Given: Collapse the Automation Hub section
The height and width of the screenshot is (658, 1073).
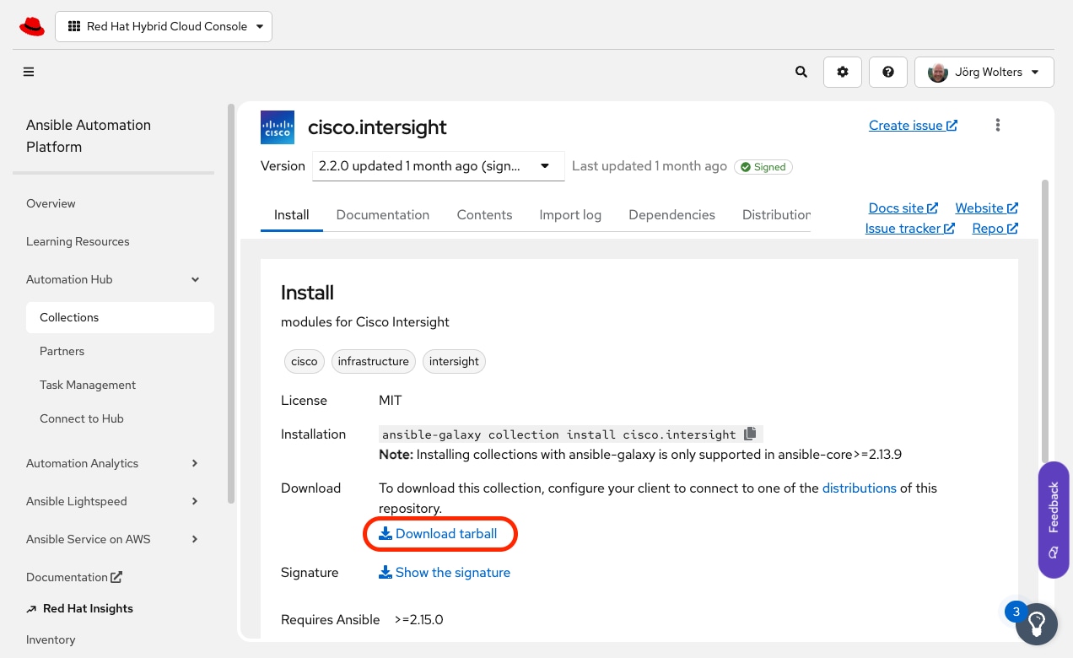Looking at the screenshot, I should tap(113, 279).
